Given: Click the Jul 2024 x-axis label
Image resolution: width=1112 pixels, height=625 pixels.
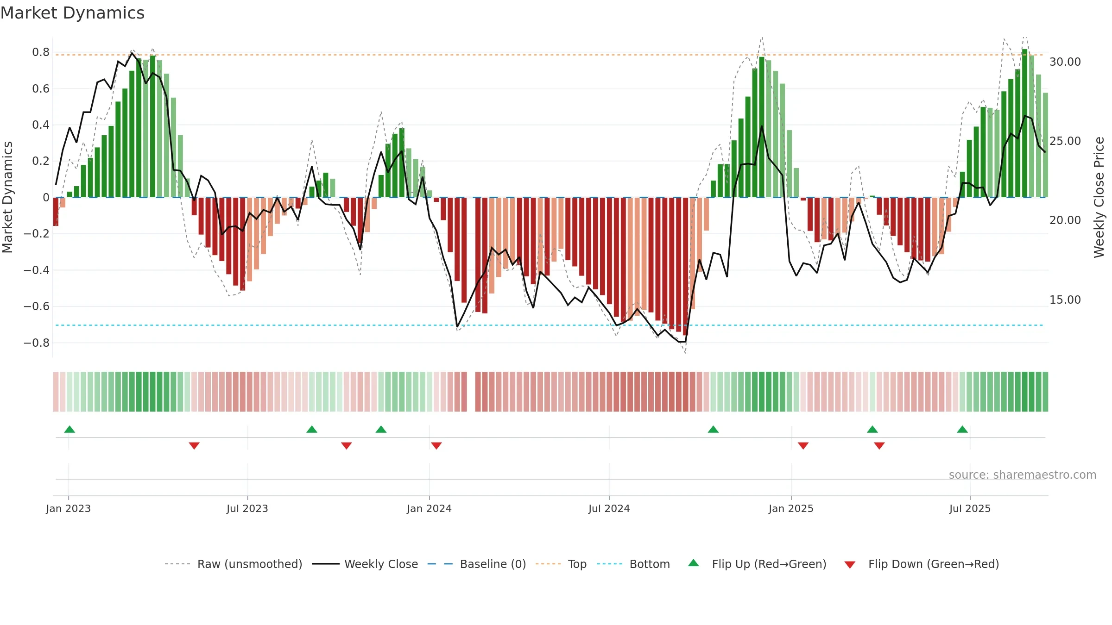Looking at the screenshot, I should (x=609, y=509).
